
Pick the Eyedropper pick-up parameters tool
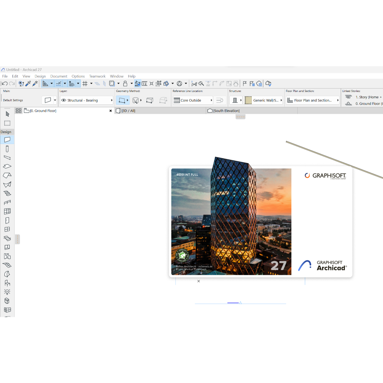click(x=28, y=84)
